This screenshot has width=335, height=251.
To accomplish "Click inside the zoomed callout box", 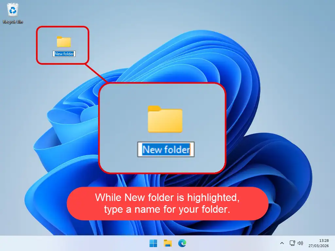I will (137, 98).
